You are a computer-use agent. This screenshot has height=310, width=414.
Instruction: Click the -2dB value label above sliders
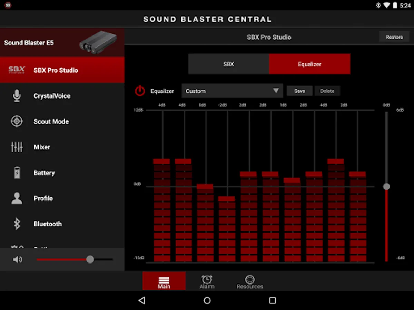222,105
